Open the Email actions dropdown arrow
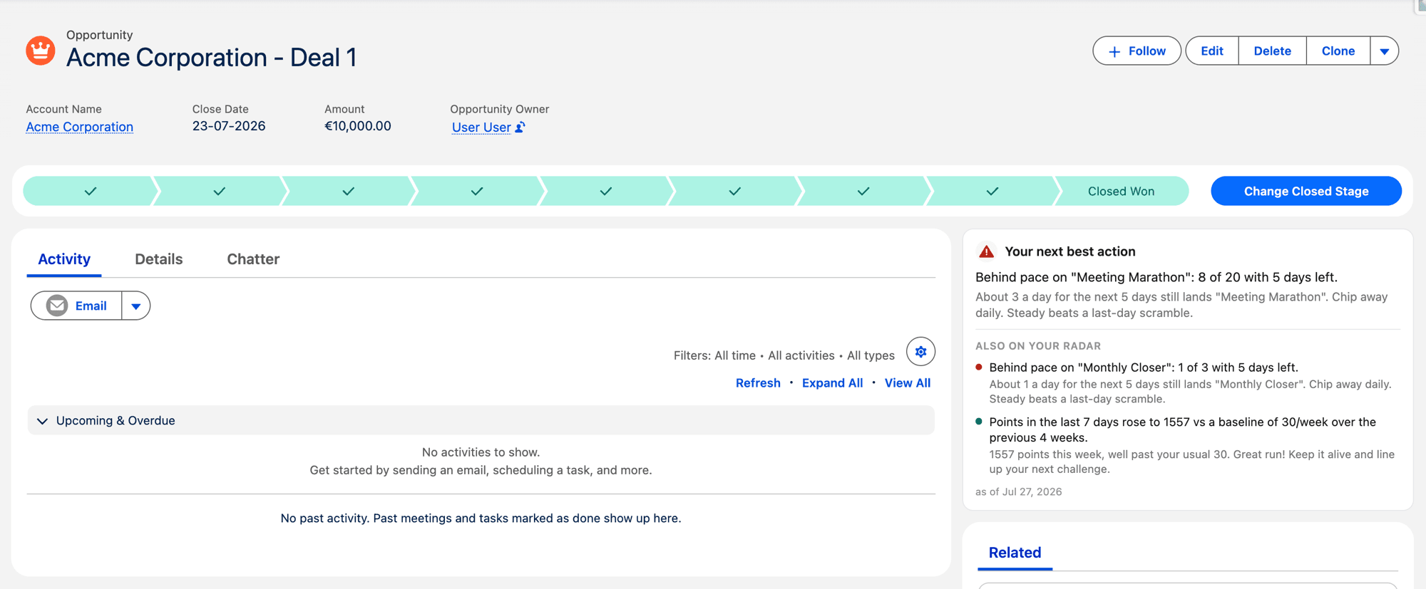The height and width of the screenshot is (589, 1426). click(x=135, y=306)
